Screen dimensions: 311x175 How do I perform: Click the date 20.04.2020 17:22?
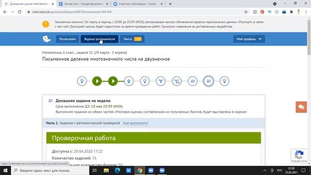click(x=88, y=151)
